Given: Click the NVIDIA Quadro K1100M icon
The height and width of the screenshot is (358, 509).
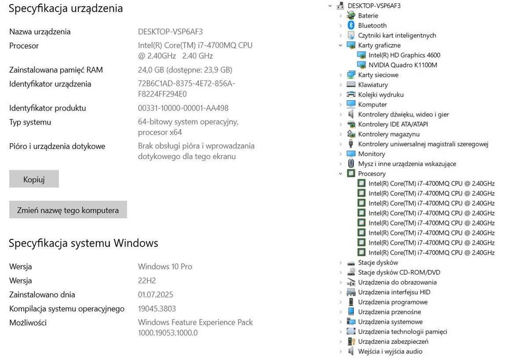Looking at the screenshot, I should click(362, 65).
